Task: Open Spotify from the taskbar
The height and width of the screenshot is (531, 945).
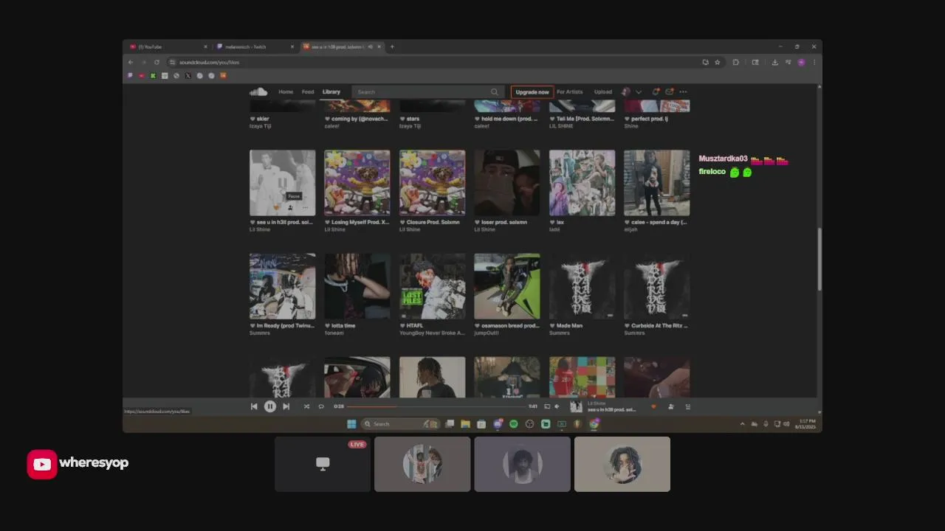Action: point(514,424)
